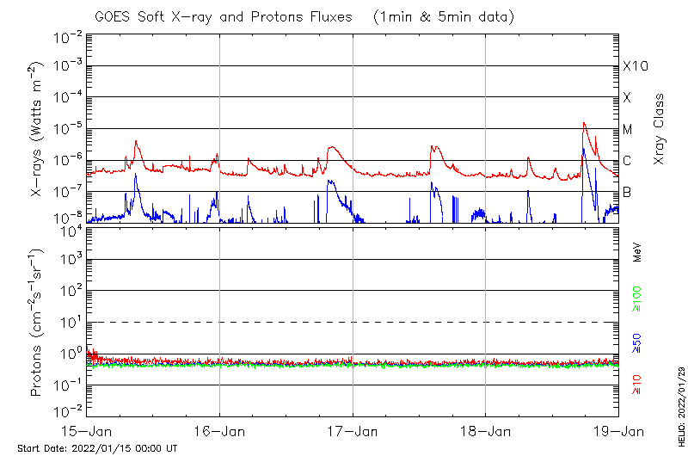The image size is (688, 456).
Task: Select the red ≥10 MeV legend label
Action: point(637,385)
